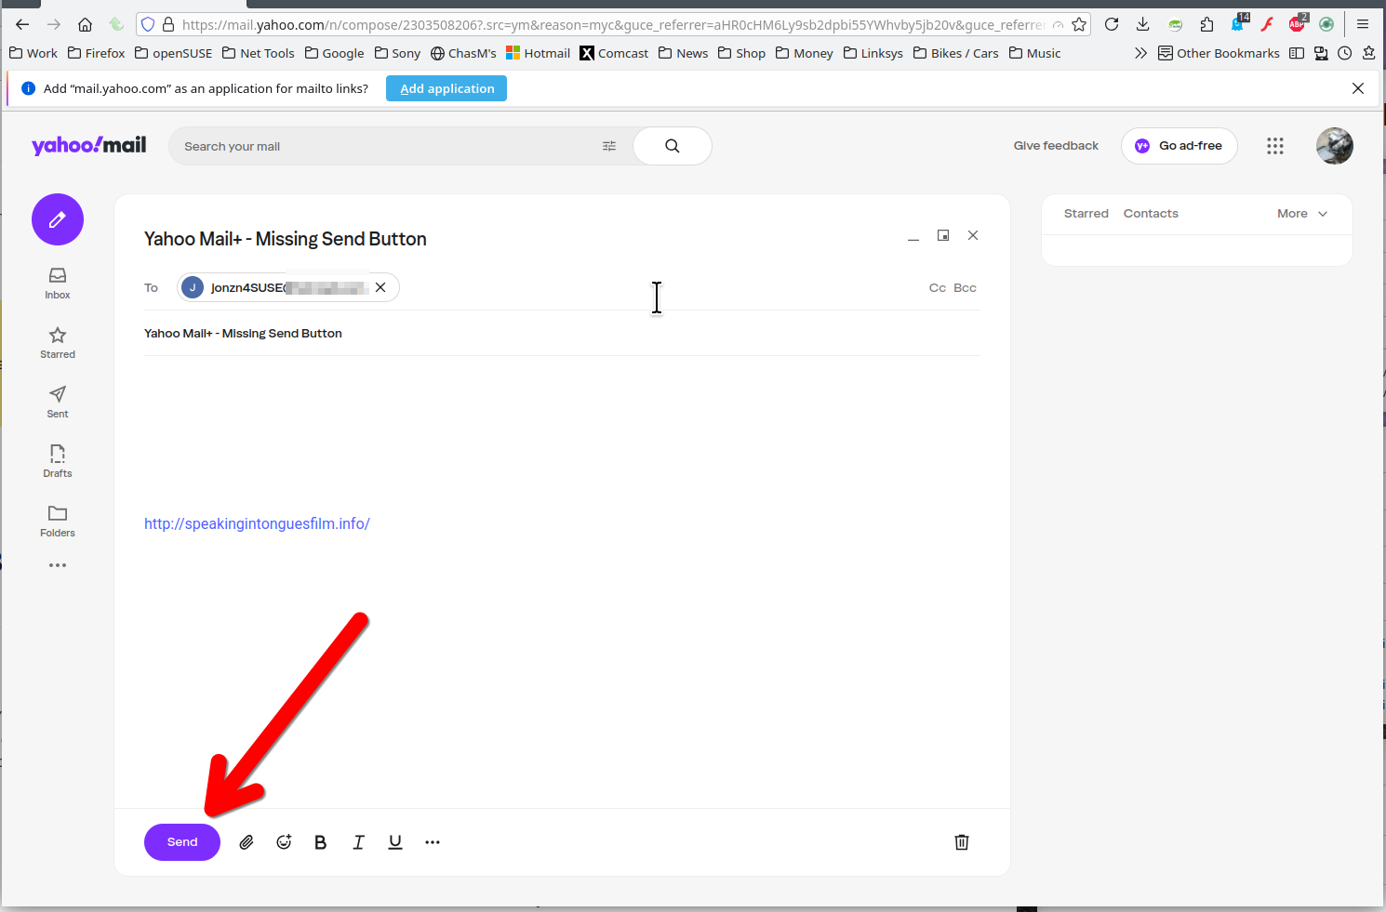Send the email
Image resolution: width=1386 pixels, height=912 pixels.
coord(182,842)
